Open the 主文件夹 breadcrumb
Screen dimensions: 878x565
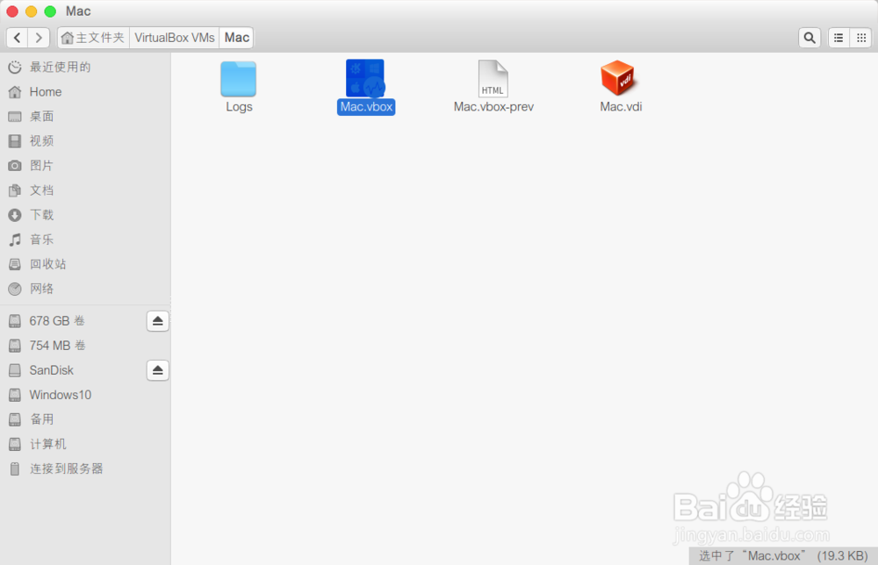(x=93, y=38)
